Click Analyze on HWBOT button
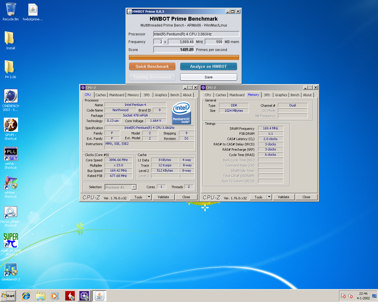Image resolution: width=378 pixels, height=302 pixels. point(208,66)
